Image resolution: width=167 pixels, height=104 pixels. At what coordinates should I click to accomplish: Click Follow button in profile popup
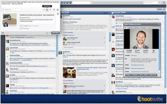128,75
